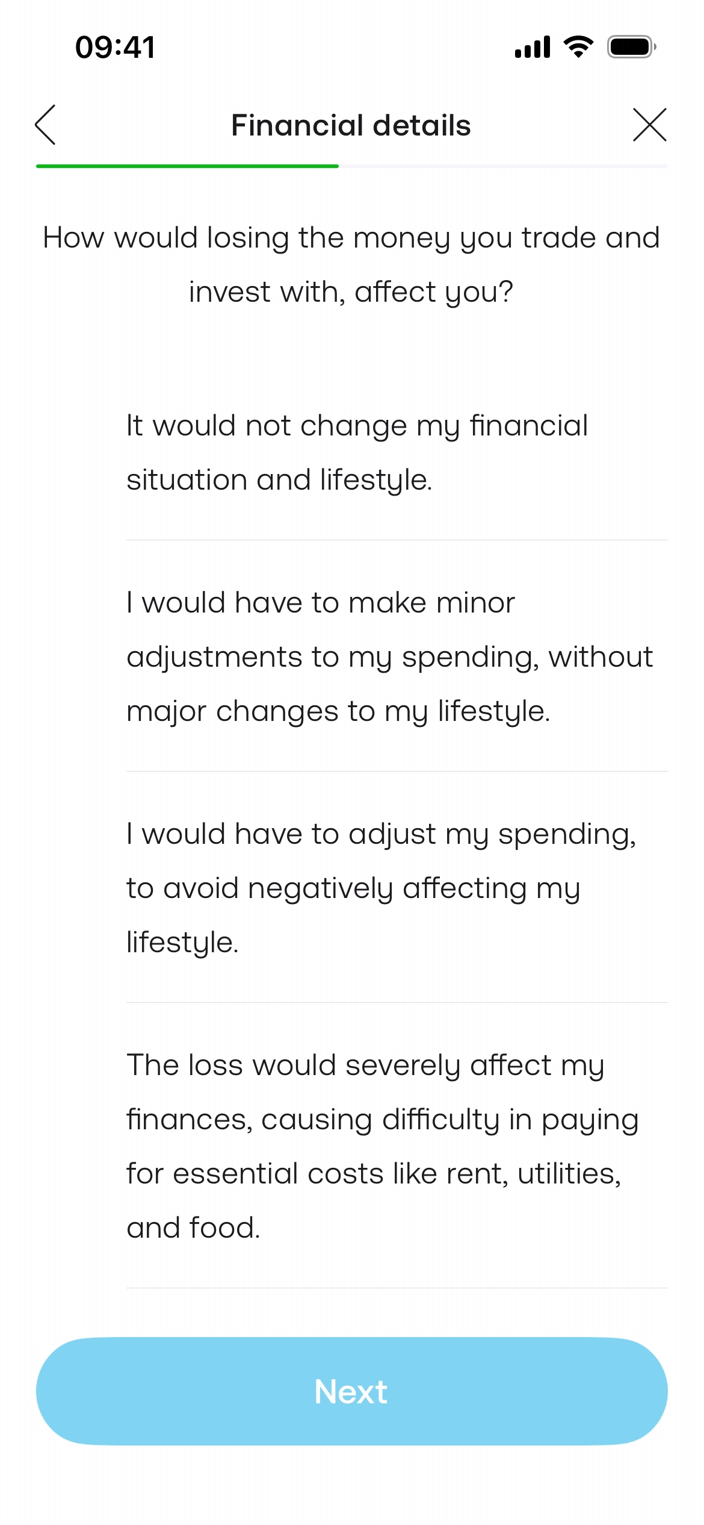704x1525 pixels.
Task: Pick "adjust my spending, to avoid negatively affecting"
Action: click(380, 888)
